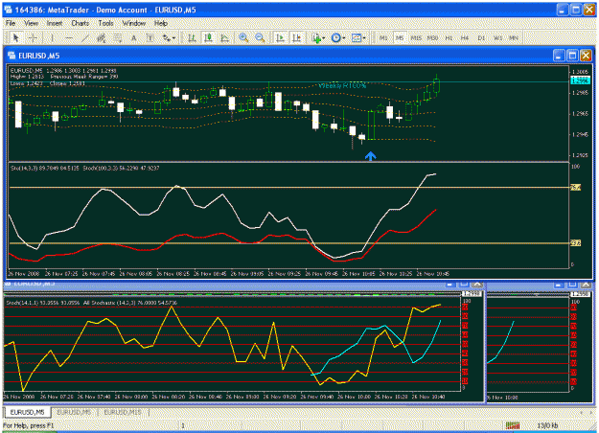Click the lower stochastic level line label
599x433 pixels.
coord(576,243)
